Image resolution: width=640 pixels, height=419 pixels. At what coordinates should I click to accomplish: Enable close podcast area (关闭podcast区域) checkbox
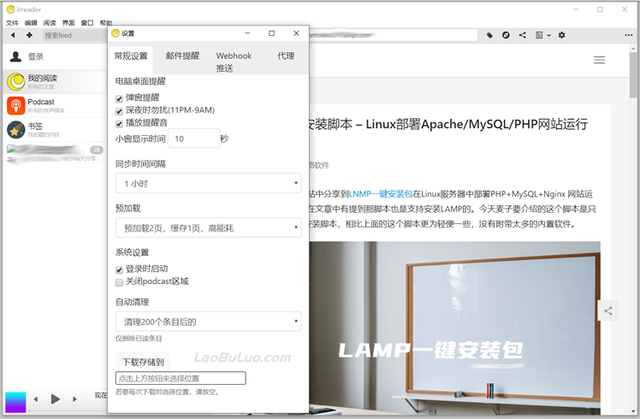pyautogui.click(x=119, y=282)
